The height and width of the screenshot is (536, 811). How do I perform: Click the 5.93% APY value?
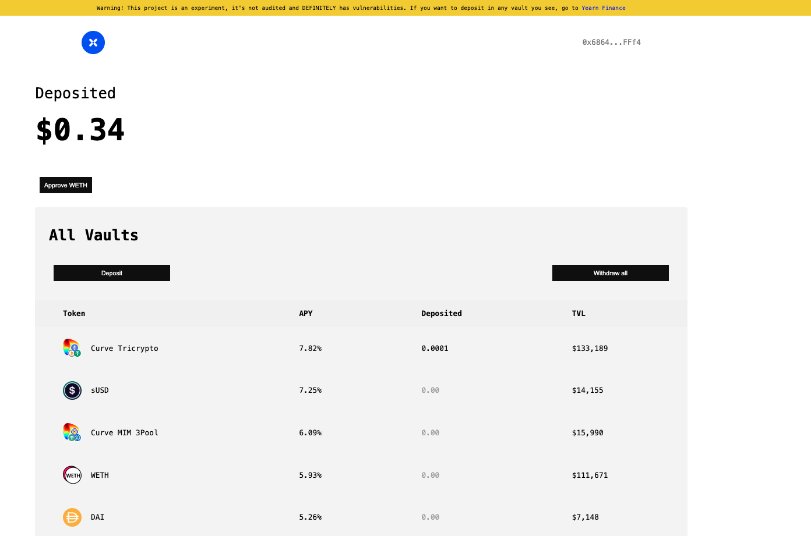(311, 475)
